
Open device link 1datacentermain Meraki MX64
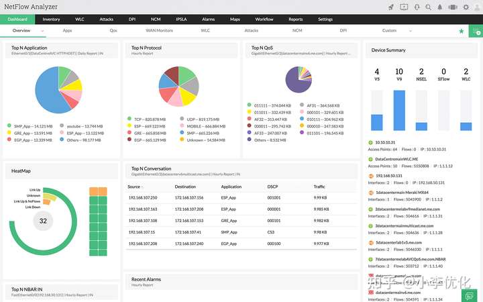(402, 193)
